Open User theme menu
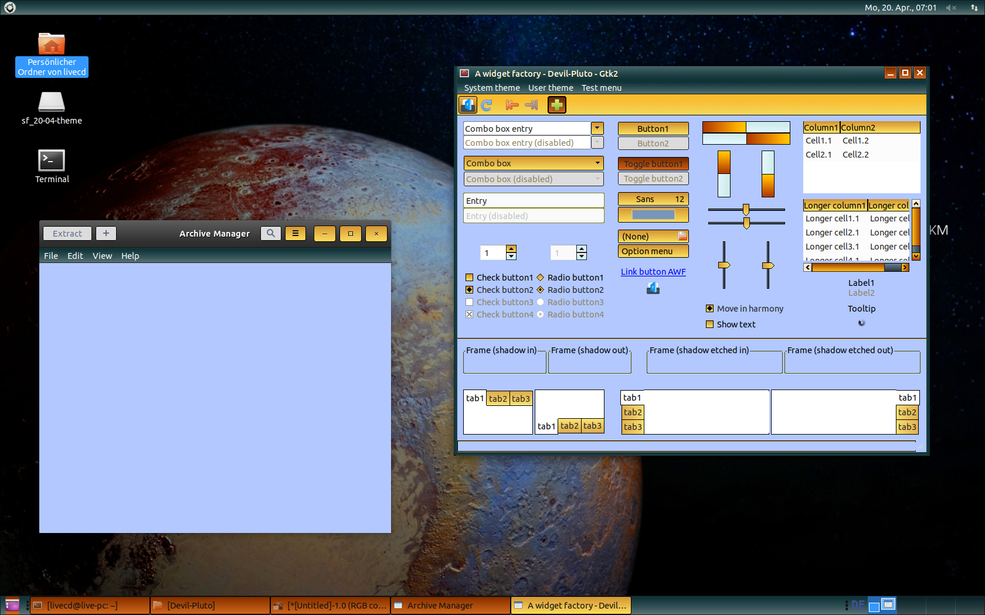Viewport: 985px width, 615px height. click(551, 88)
